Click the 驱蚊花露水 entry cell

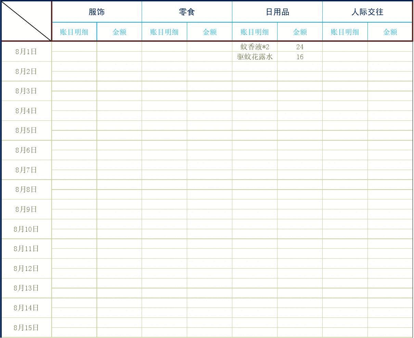coord(255,57)
